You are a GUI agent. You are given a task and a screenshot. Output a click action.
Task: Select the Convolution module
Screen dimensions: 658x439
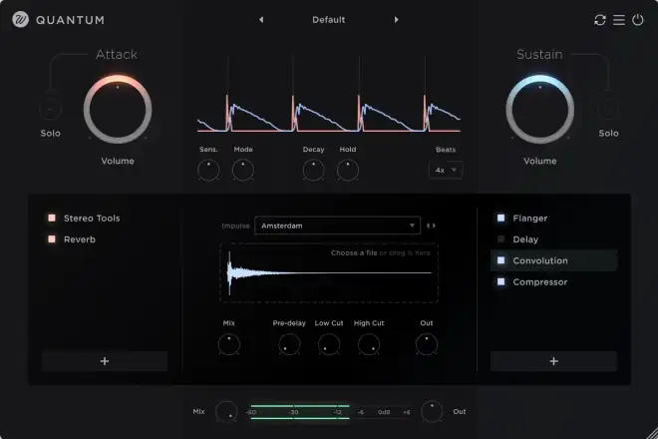(x=554, y=260)
